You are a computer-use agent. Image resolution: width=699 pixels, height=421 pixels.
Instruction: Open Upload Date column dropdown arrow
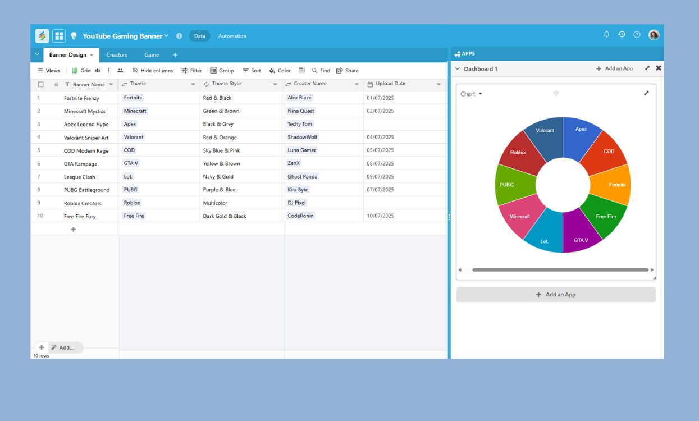(x=439, y=85)
